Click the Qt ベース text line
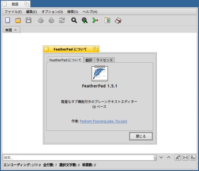199x171 pixels. 99,107
